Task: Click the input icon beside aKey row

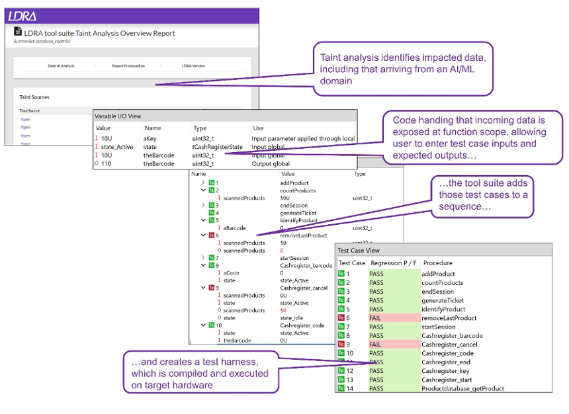Action: coord(98,138)
